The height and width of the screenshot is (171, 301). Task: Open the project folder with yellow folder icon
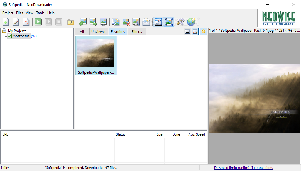[x=71, y=22]
